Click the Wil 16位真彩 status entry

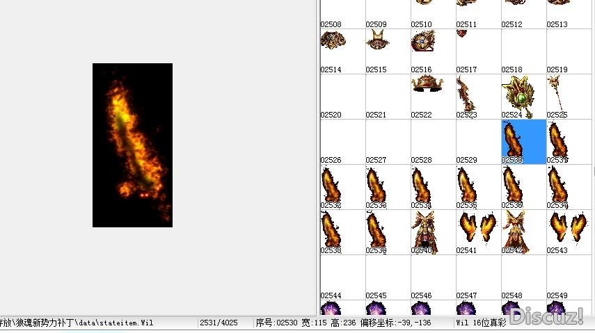click(x=481, y=323)
